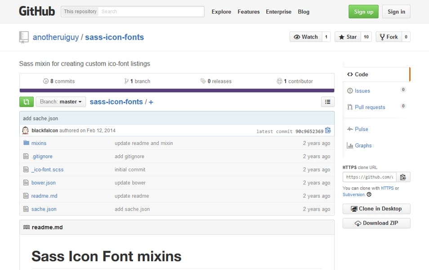Screen dimensions: 429x270
Task: Copy commit 90c9652369 with the clipboard icon
Action: (328, 130)
